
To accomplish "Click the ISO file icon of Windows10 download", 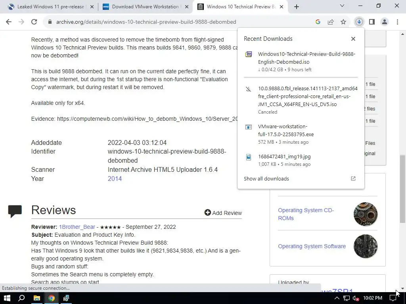I will pos(249,54).
